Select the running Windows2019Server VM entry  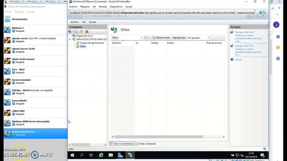click(35, 133)
